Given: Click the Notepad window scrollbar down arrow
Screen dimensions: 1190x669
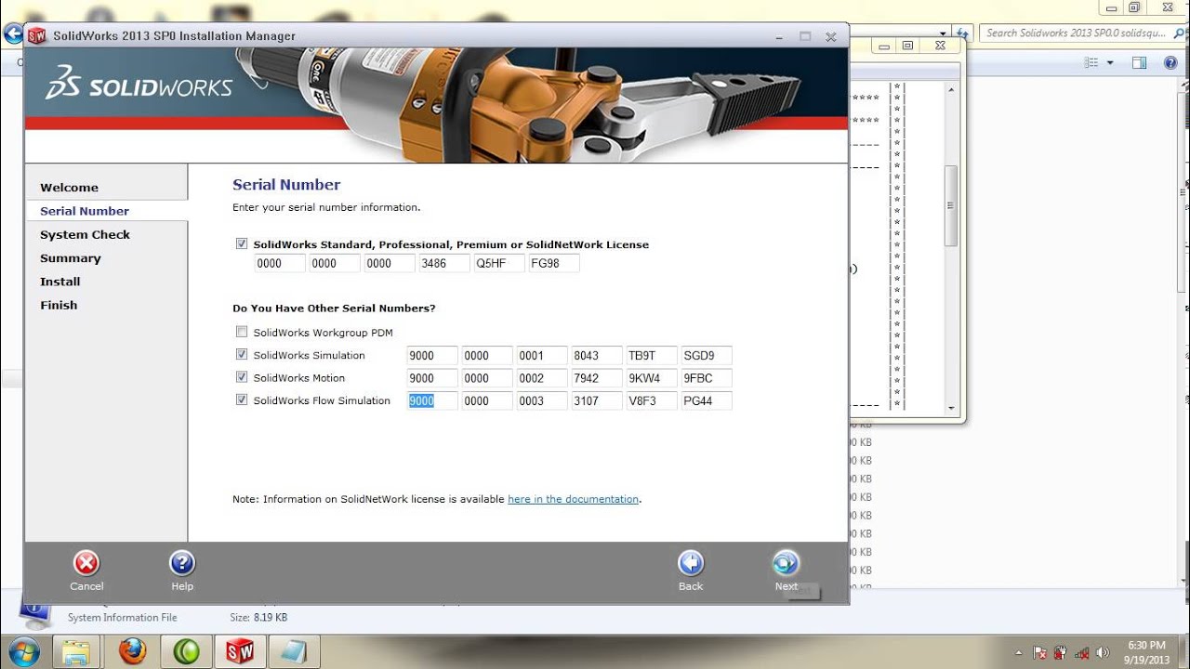Looking at the screenshot, I should 950,408.
